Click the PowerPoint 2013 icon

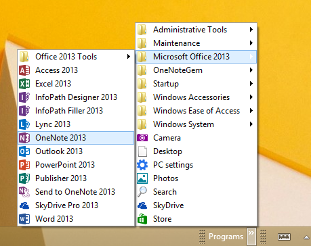point(24,165)
